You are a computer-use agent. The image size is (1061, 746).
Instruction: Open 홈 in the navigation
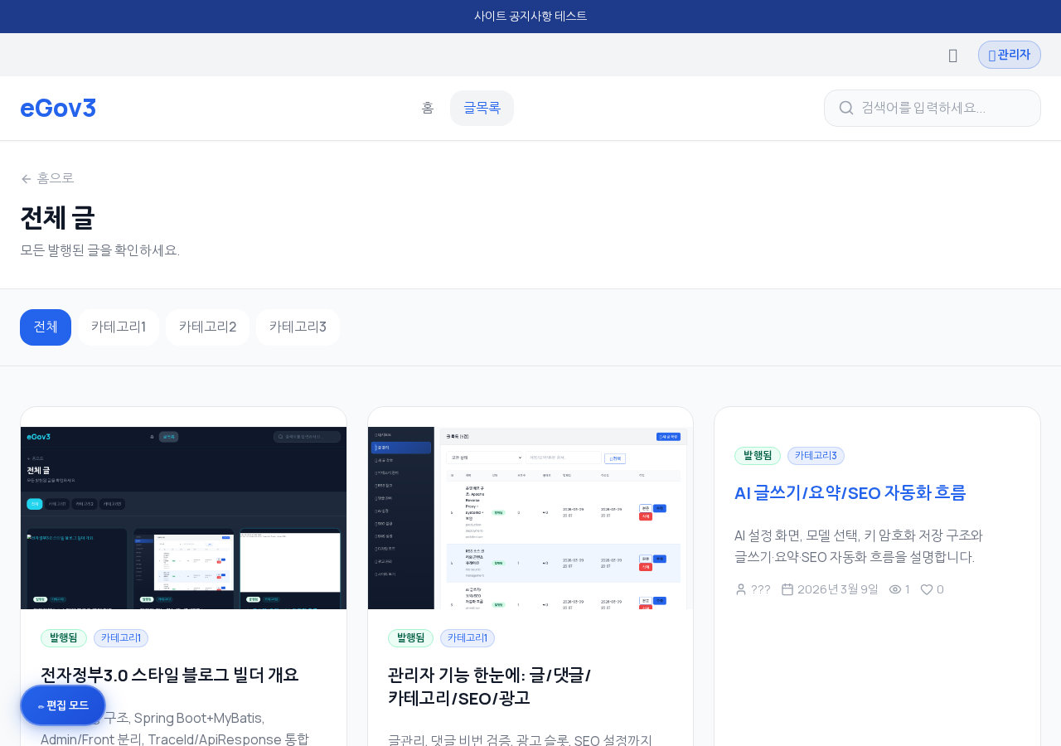428,108
